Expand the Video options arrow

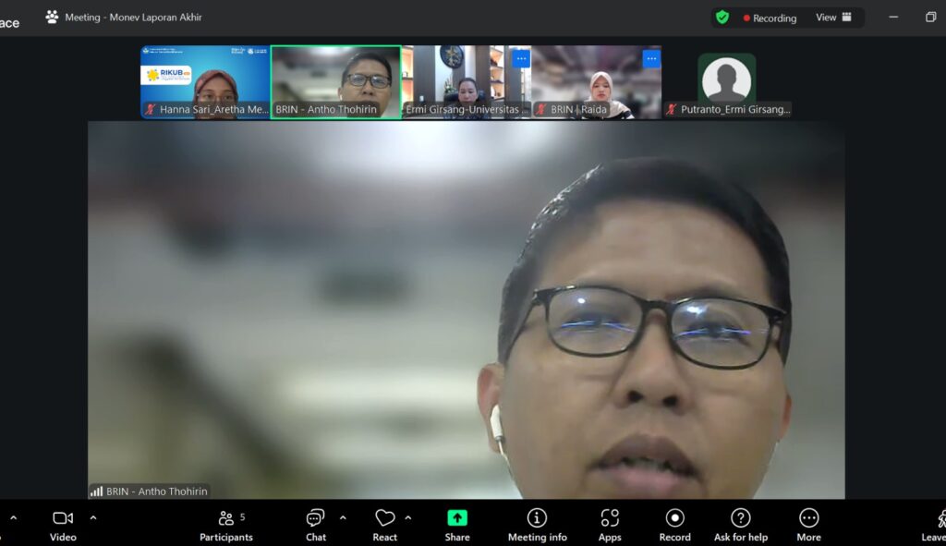[92, 518]
